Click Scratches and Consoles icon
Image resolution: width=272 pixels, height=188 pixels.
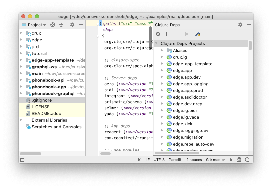28,127
